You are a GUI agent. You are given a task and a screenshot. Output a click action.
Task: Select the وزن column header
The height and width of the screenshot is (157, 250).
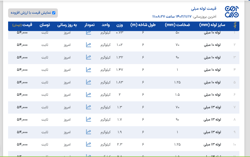pos(119,25)
